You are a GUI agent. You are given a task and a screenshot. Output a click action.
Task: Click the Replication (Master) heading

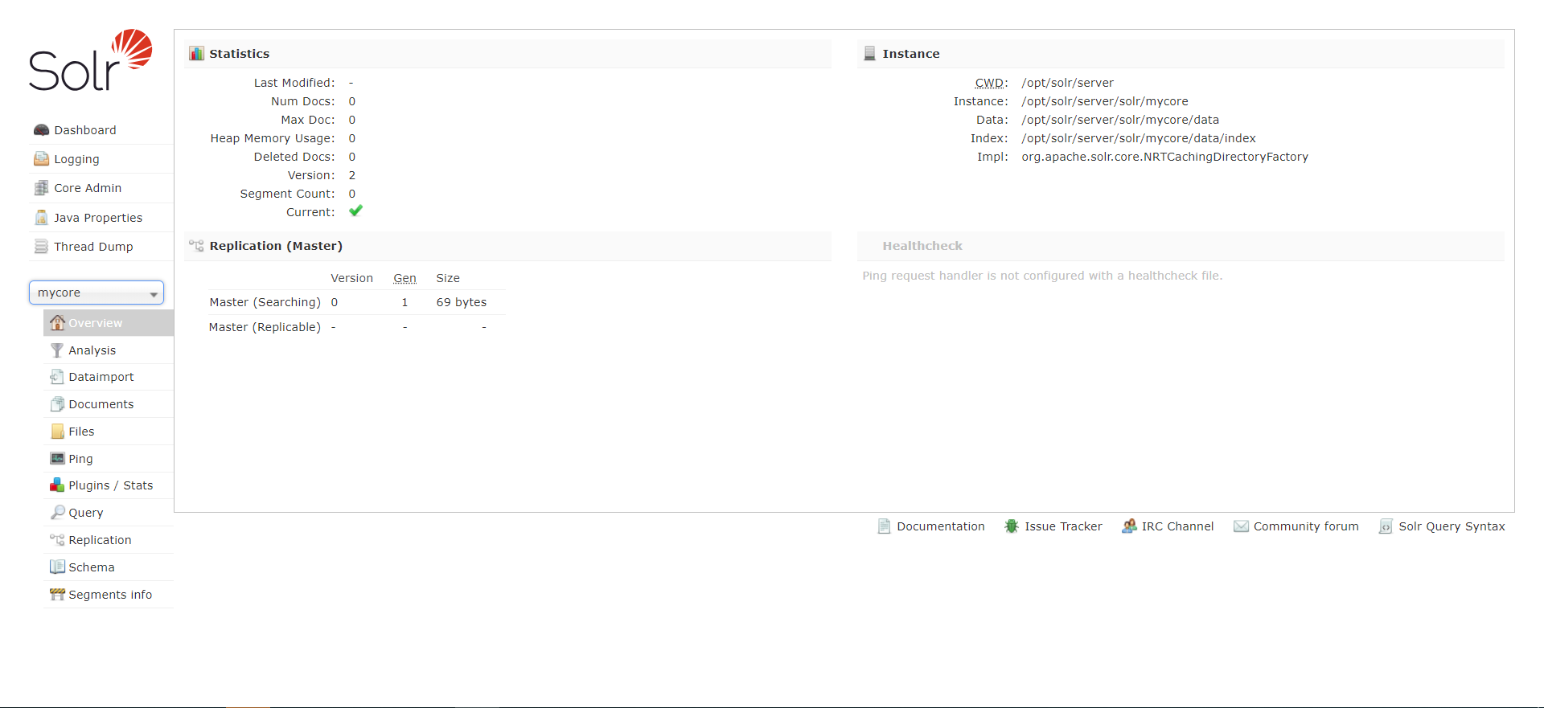(276, 246)
